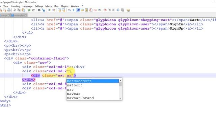Click the 'col-md-2' class value
This screenshot has height=121, width=216.
58,71
